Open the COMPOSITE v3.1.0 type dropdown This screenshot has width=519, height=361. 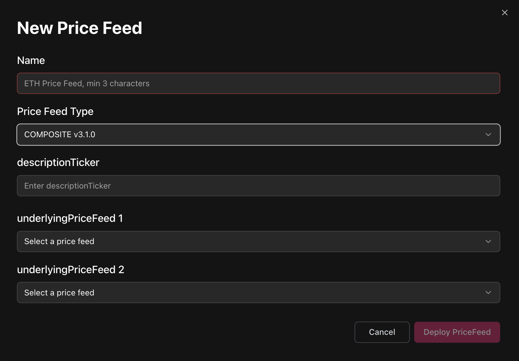click(258, 135)
